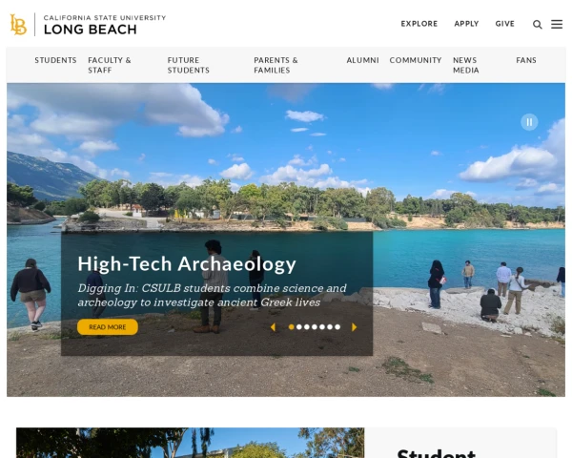Viewport: 572px width, 458px height.
Task: Pause the hero slideshow
Action: point(529,122)
